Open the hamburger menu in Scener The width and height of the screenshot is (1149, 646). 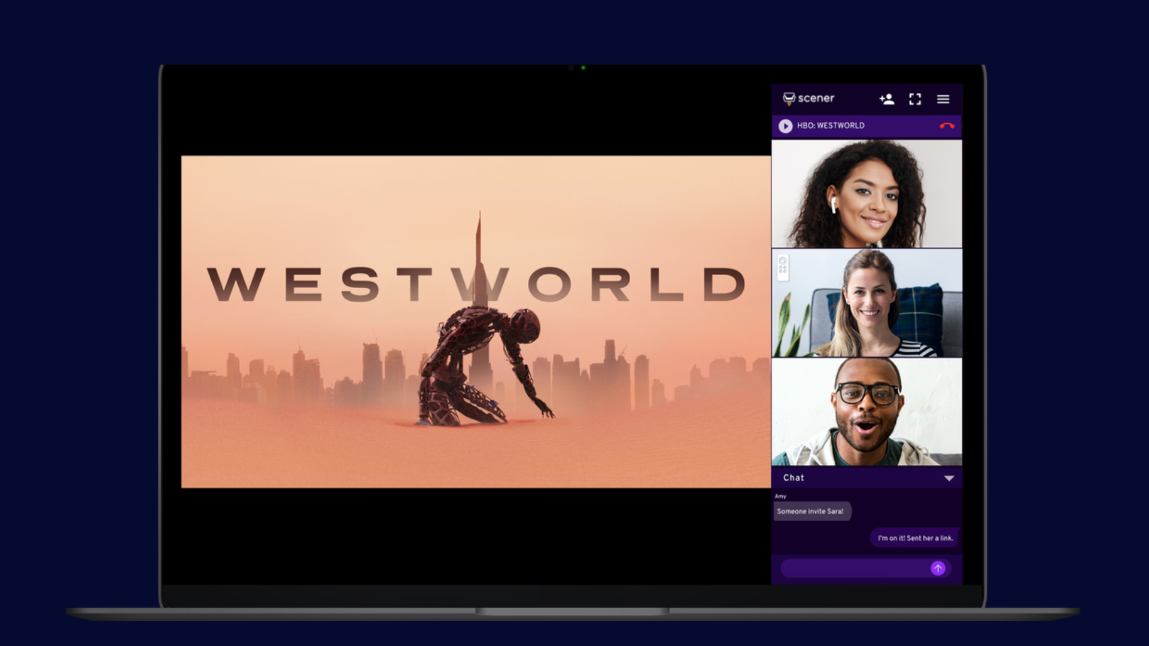[x=943, y=99]
